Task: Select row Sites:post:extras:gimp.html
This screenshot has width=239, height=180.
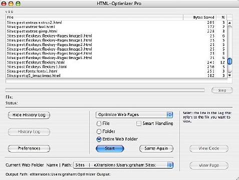Action: [x=116, y=31]
